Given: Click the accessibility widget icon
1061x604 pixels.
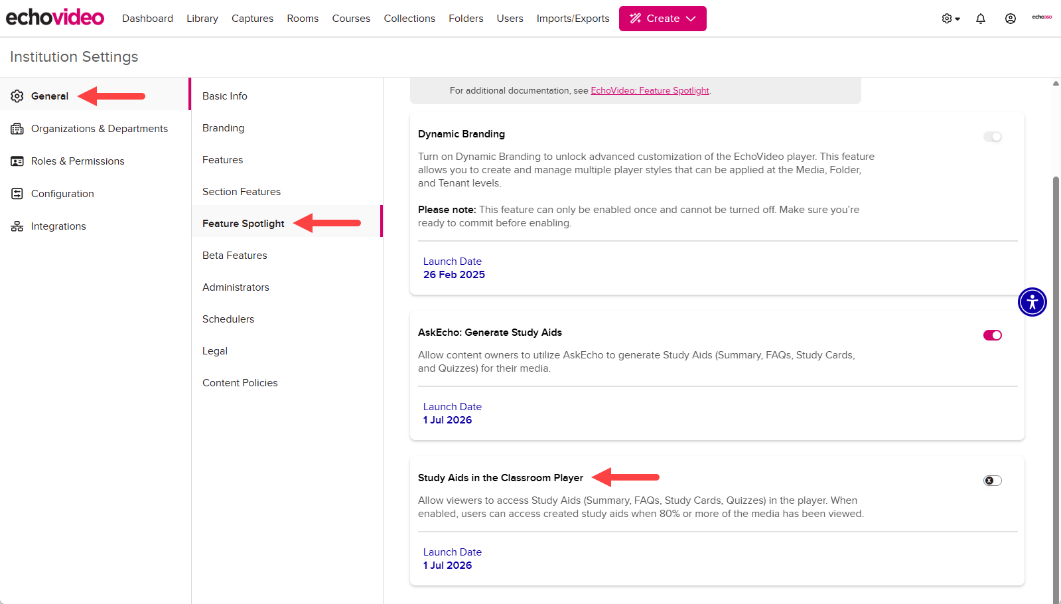Looking at the screenshot, I should (1032, 302).
